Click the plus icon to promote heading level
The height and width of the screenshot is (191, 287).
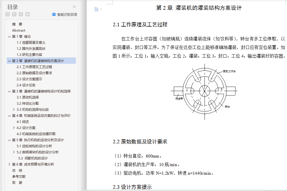tap(21, 14)
